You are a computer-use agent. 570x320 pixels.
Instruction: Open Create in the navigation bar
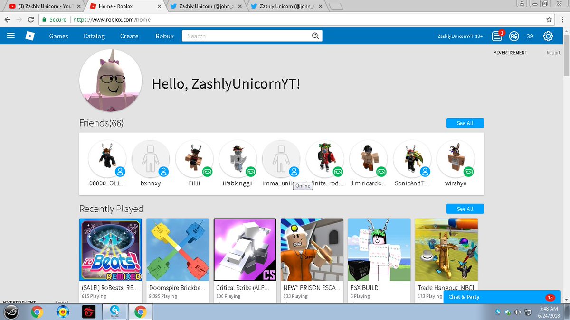tap(129, 36)
